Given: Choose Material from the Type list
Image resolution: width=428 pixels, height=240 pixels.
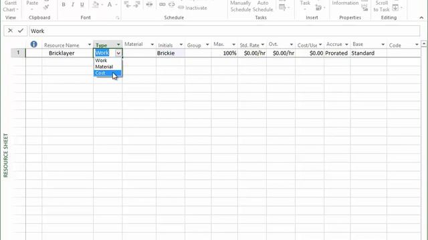Looking at the screenshot, I should click(108, 67).
